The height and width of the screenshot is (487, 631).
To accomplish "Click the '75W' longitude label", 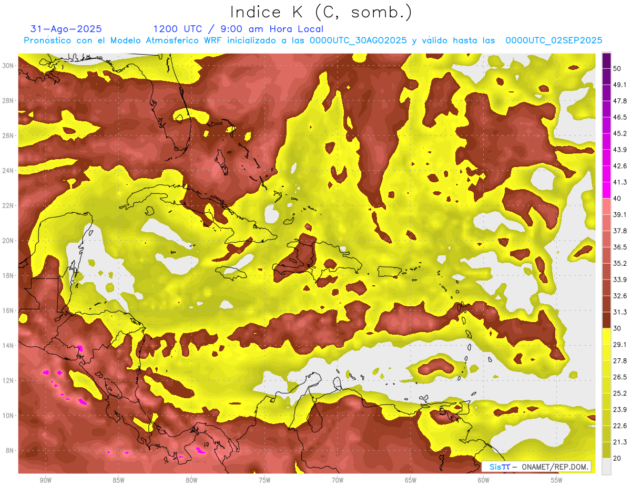I will tap(264, 480).
